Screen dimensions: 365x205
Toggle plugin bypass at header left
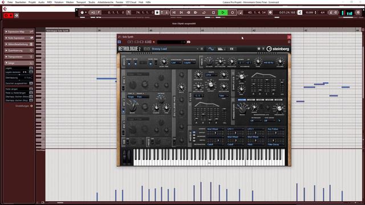coord(119,42)
